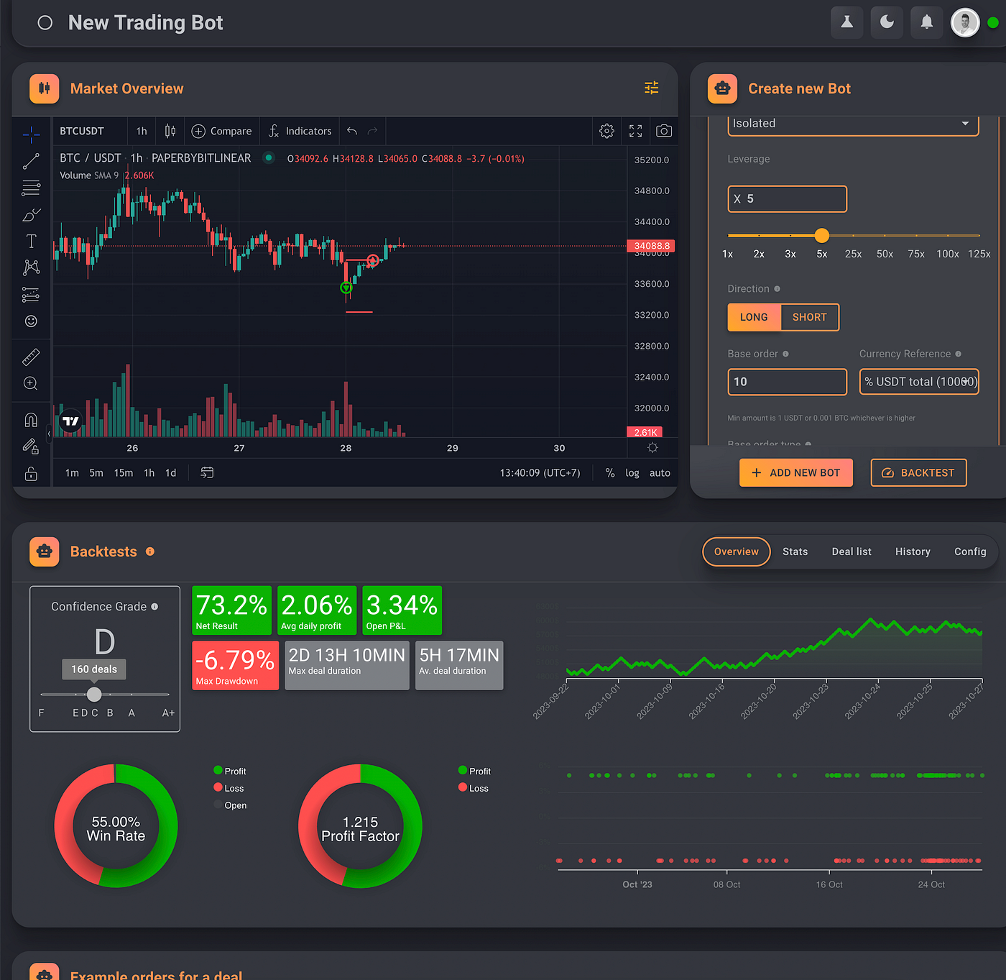This screenshot has width=1006, height=980.
Task: Open the prediction and measurement tools
Action: click(31, 295)
